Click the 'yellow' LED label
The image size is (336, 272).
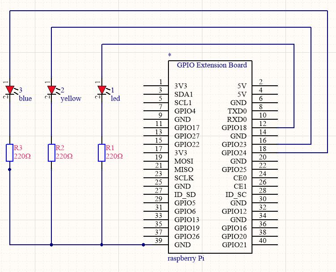point(71,99)
